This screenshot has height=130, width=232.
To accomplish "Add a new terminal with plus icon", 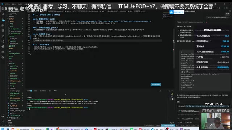I will (160, 91).
